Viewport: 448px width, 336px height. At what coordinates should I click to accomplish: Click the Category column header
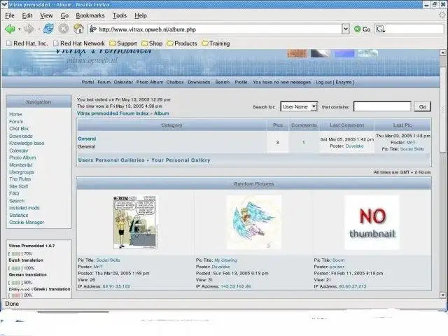click(171, 125)
